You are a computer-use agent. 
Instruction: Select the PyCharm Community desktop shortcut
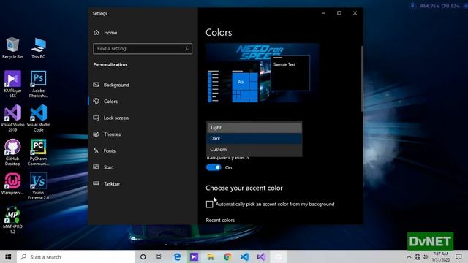pyautogui.click(x=38, y=152)
